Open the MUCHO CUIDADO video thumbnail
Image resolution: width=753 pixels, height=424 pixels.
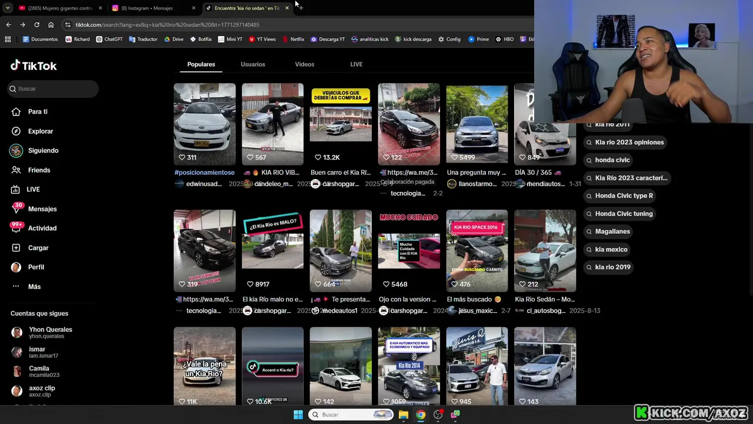coord(409,250)
